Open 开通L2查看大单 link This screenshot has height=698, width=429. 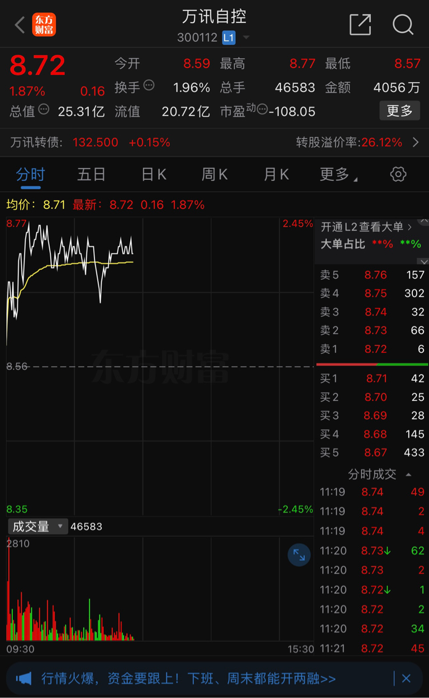click(x=366, y=227)
